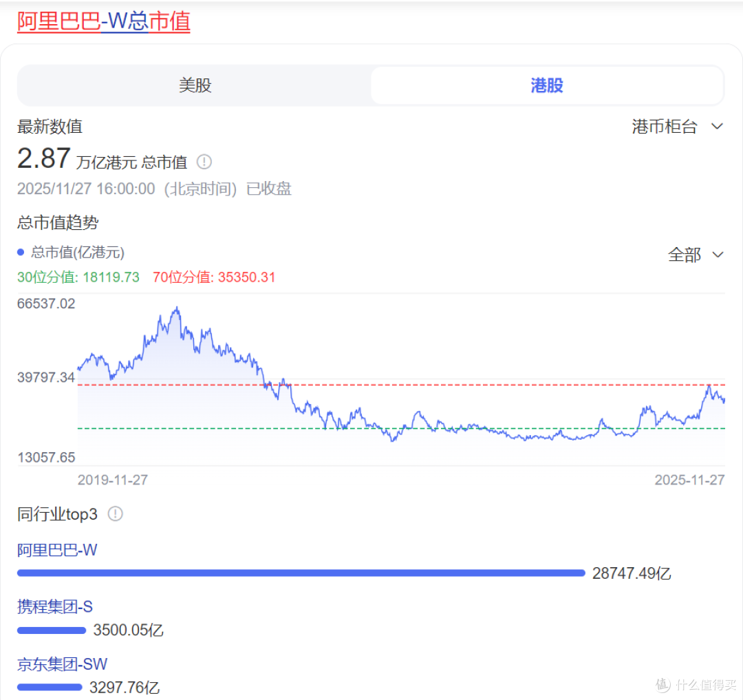Click the 30位分值: 18119.73 label
The height and width of the screenshot is (700, 743).
click(78, 277)
